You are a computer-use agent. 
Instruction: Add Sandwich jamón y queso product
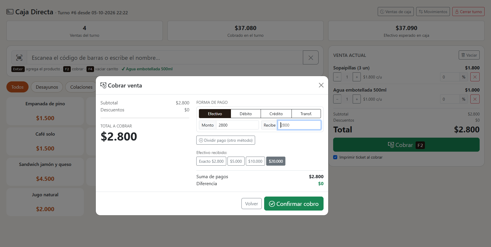(x=45, y=172)
